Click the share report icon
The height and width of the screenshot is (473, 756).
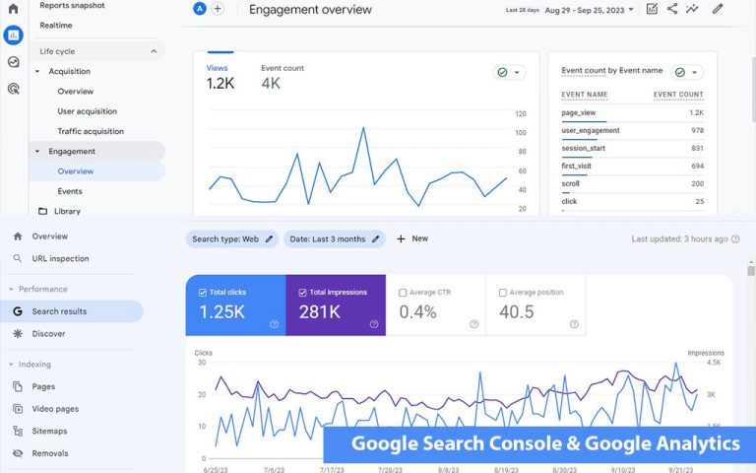click(x=672, y=9)
